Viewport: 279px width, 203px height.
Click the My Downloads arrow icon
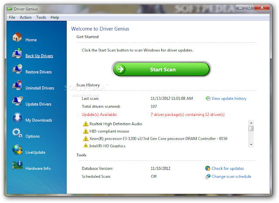[x=17, y=117]
